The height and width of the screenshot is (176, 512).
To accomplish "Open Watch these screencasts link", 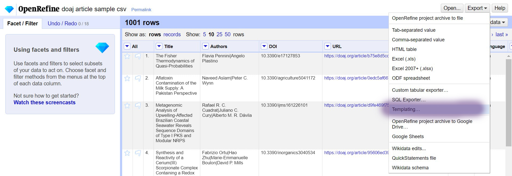I will click(x=45, y=102).
